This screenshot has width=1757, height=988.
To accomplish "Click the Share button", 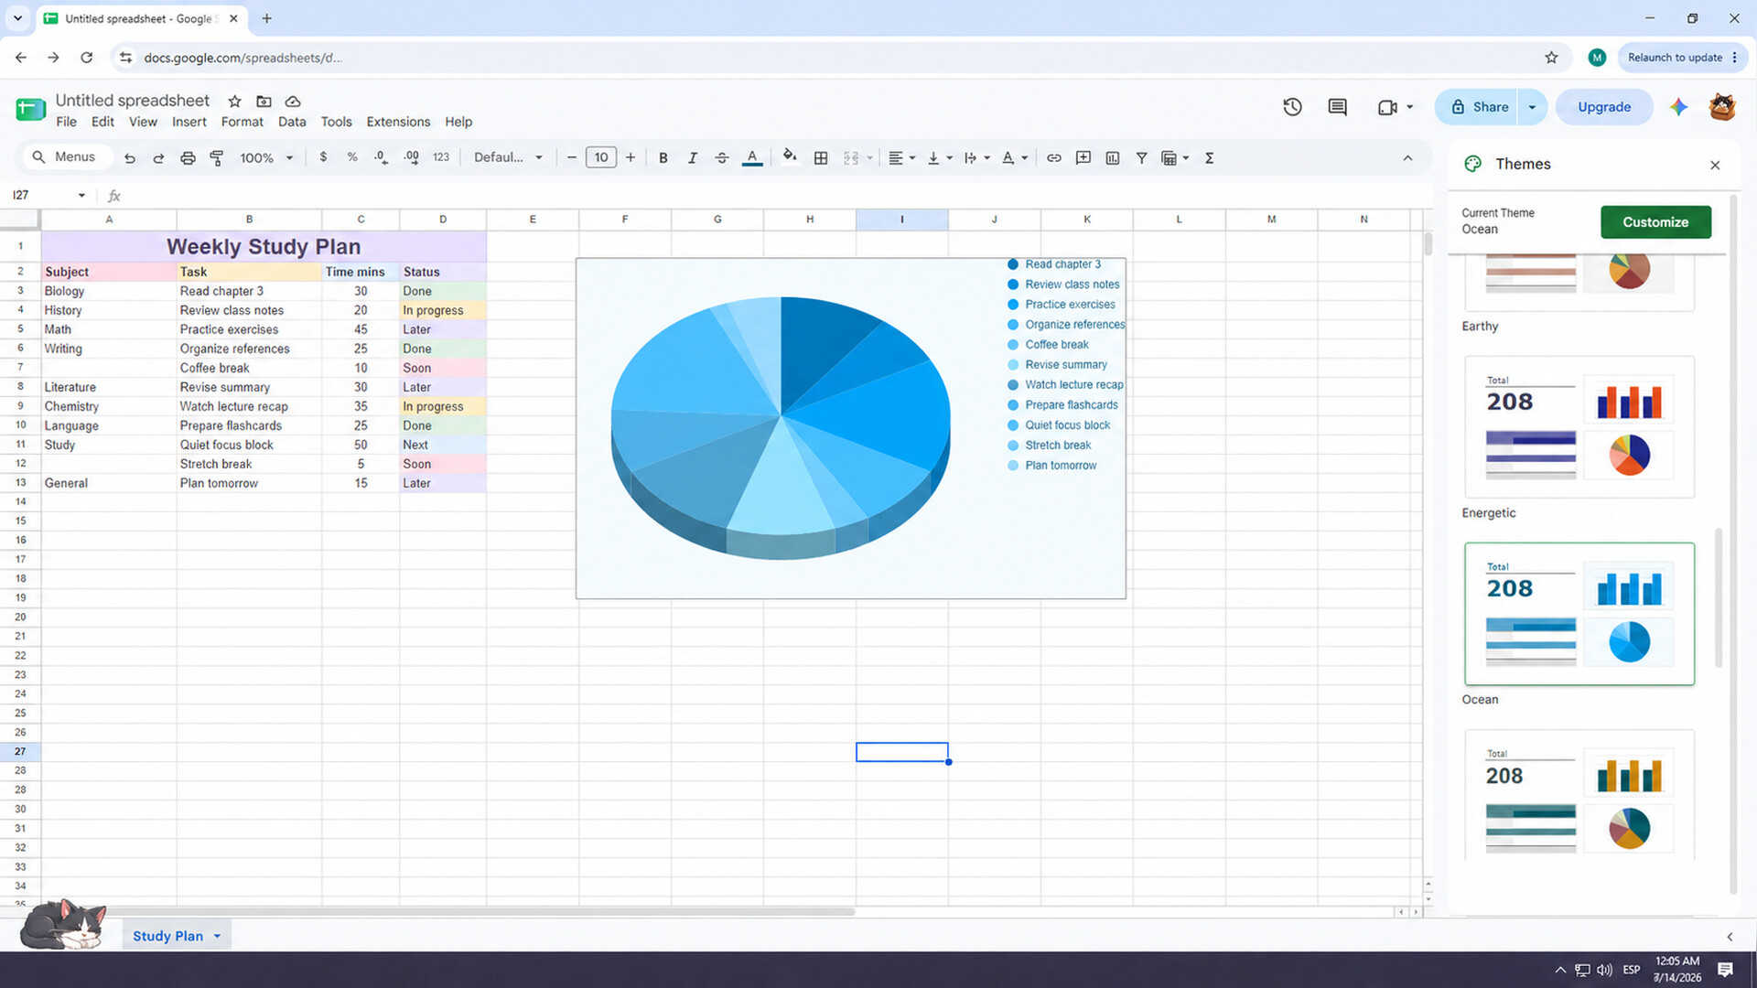I will tap(1480, 107).
